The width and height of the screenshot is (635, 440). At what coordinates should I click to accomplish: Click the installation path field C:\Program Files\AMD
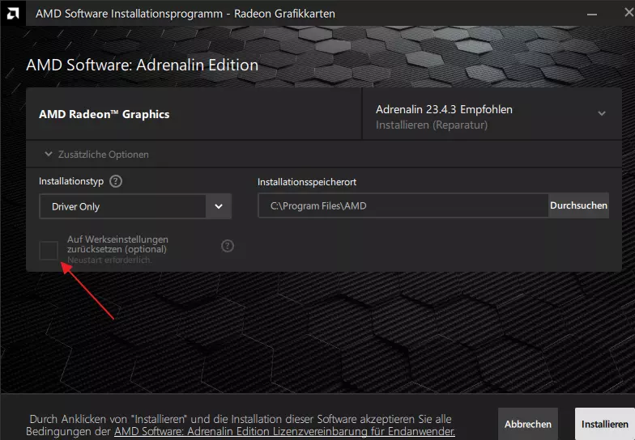403,205
